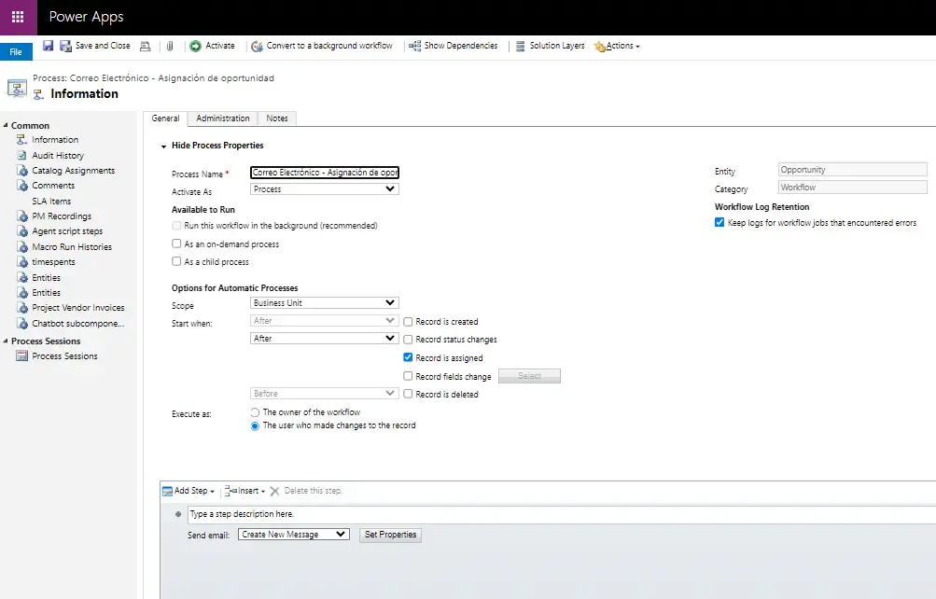Viewport: 936px width, 599px height.
Task: Expand the Actions toolbar menu
Action: click(618, 46)
